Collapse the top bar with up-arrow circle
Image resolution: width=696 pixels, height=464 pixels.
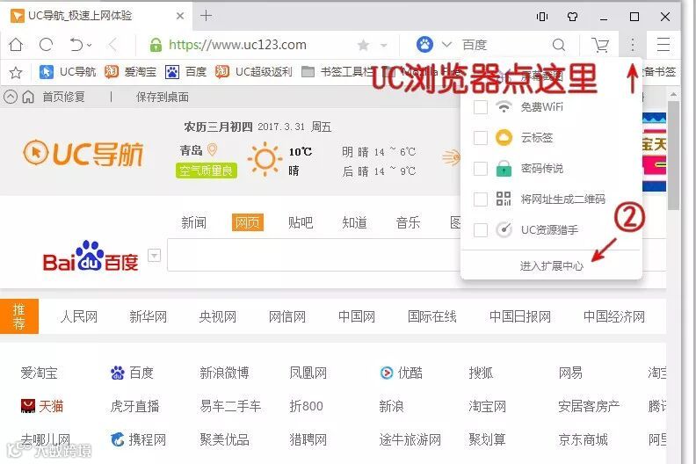[11, 97]
